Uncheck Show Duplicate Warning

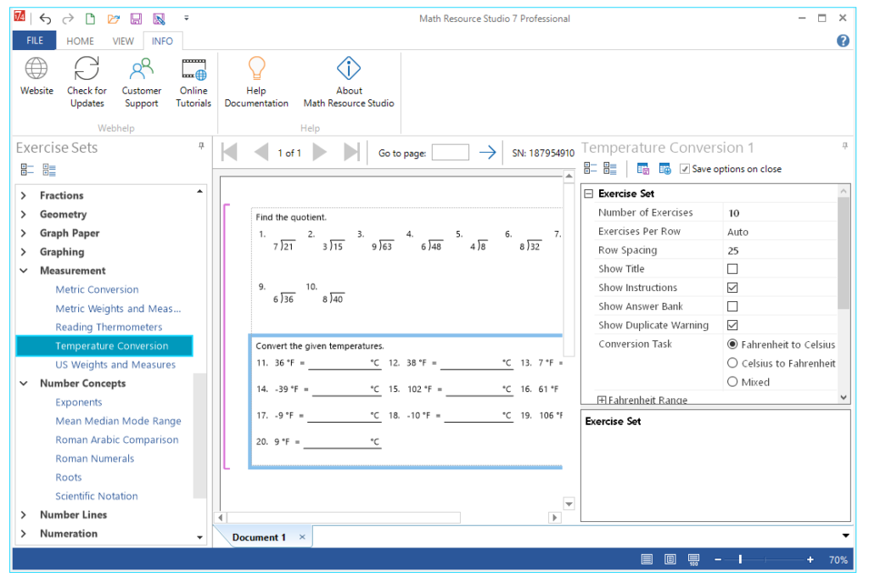click(x=732, y=325)
